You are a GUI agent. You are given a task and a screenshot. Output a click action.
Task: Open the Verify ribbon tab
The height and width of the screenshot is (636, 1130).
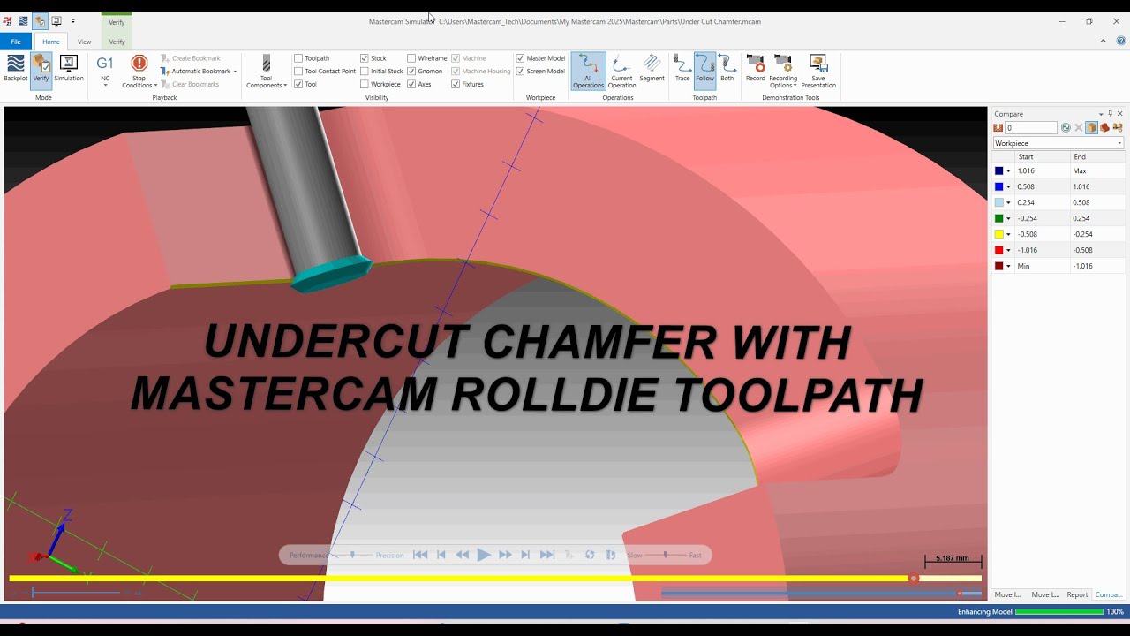[117, 42]
